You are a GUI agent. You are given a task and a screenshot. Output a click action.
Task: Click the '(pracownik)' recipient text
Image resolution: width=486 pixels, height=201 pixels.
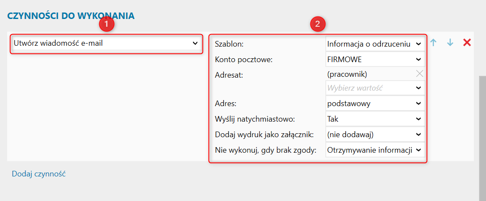tap(347, 74)
